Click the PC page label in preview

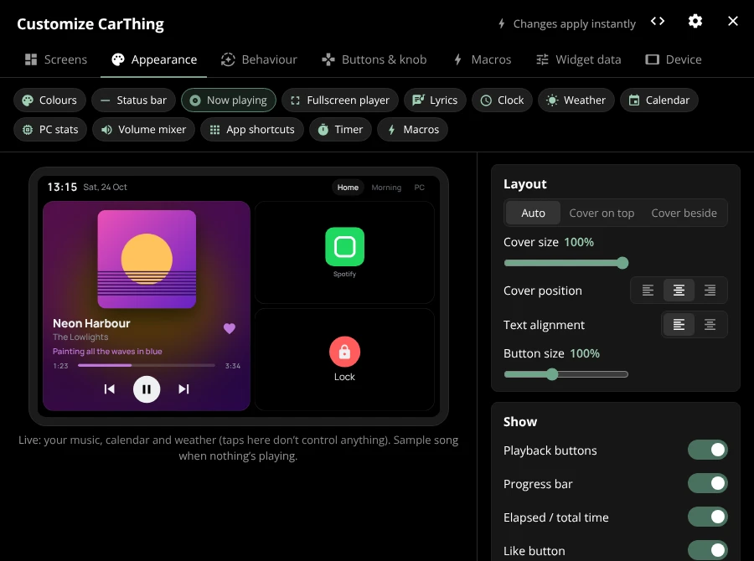click(420, 188)
